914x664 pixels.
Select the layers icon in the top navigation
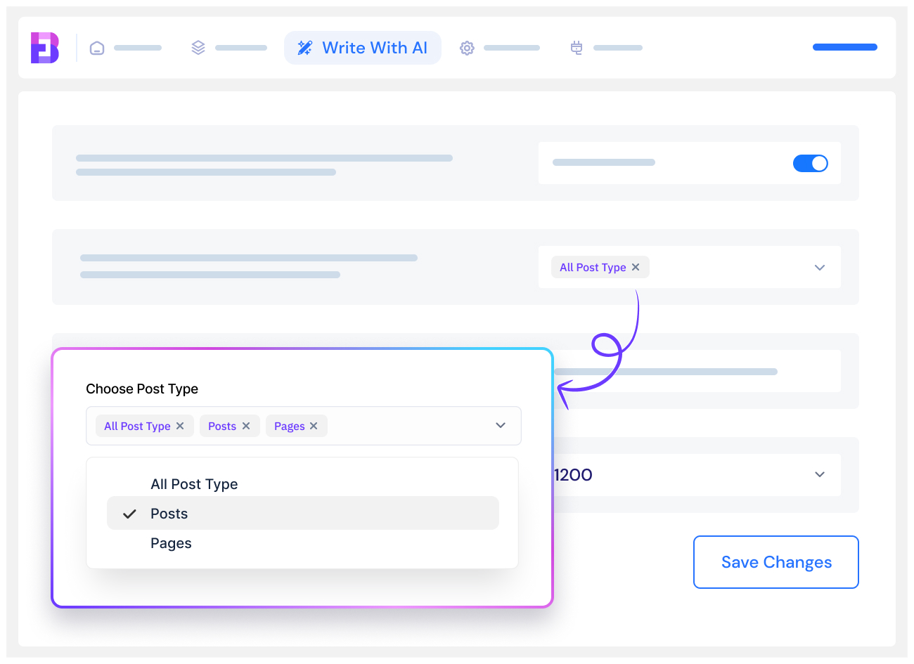coord(198,47)
